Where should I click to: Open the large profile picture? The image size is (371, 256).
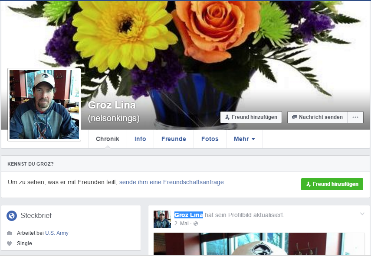44,105
